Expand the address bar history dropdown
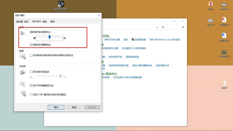The height and width of the screenshot is (131, 233). tap(157, 27)
